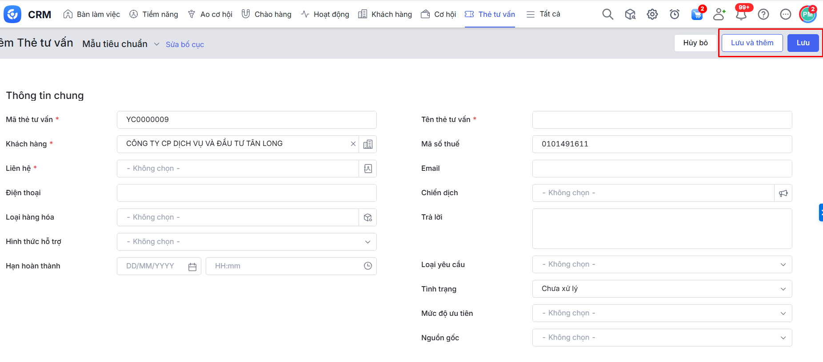The height and width of the screenshot is (362, 823).
Task: Click the Hủy bỏ button
Action: (695, 43)
